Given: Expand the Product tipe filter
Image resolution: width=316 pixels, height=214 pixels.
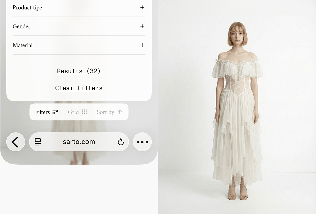Looking at the screenshot, I should [142, 7].
